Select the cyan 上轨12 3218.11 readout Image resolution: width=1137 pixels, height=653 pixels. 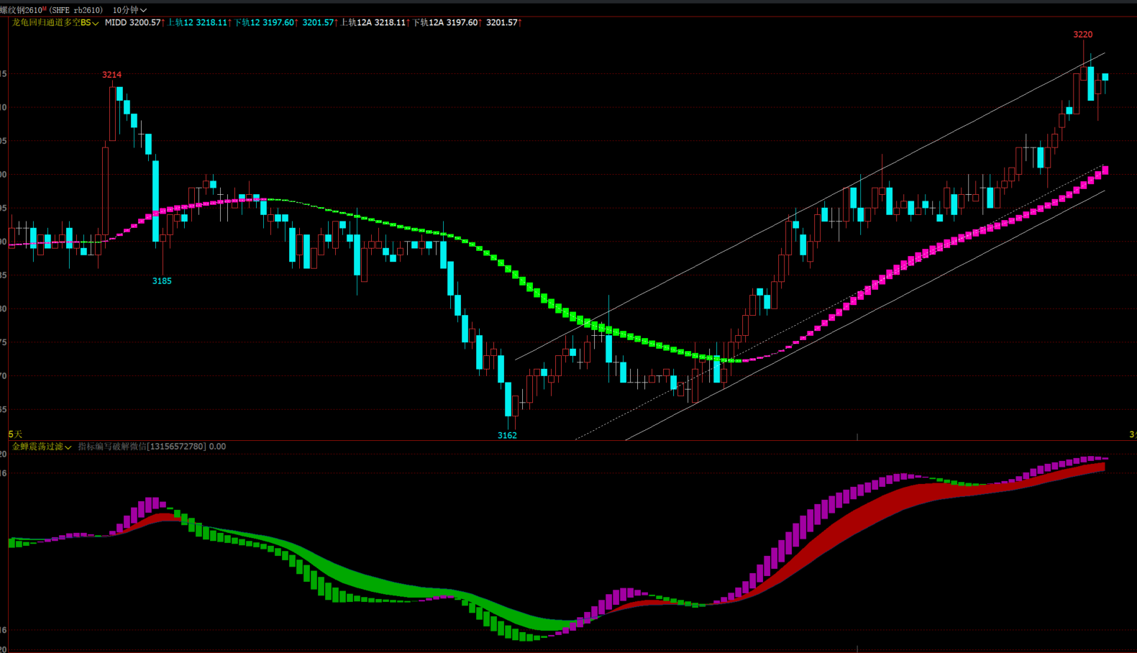(x=198, y=23)
